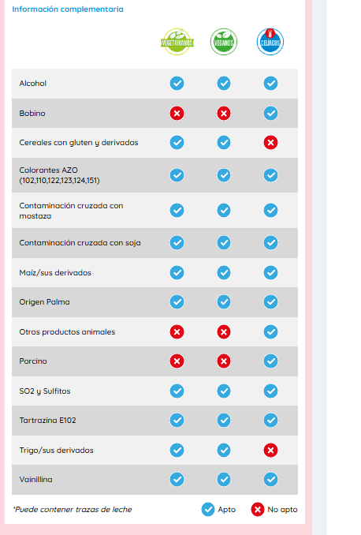Click the Veganos green badge icon

224,42
